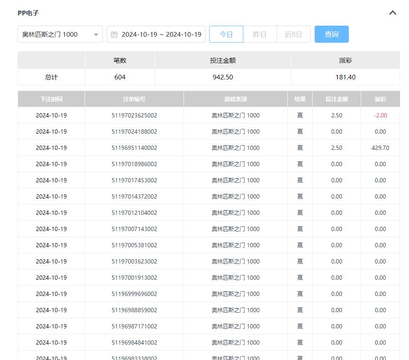Image resolution: width=409 pixels, height=360 pixels.
Task: Click the 429.70 payout value
Action: pyautogui.click(x=380, y=148)
